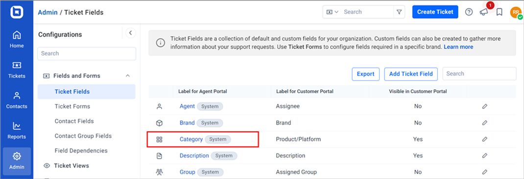
Task: Open the announcements megaphone icon
Action: pos(484,12)
